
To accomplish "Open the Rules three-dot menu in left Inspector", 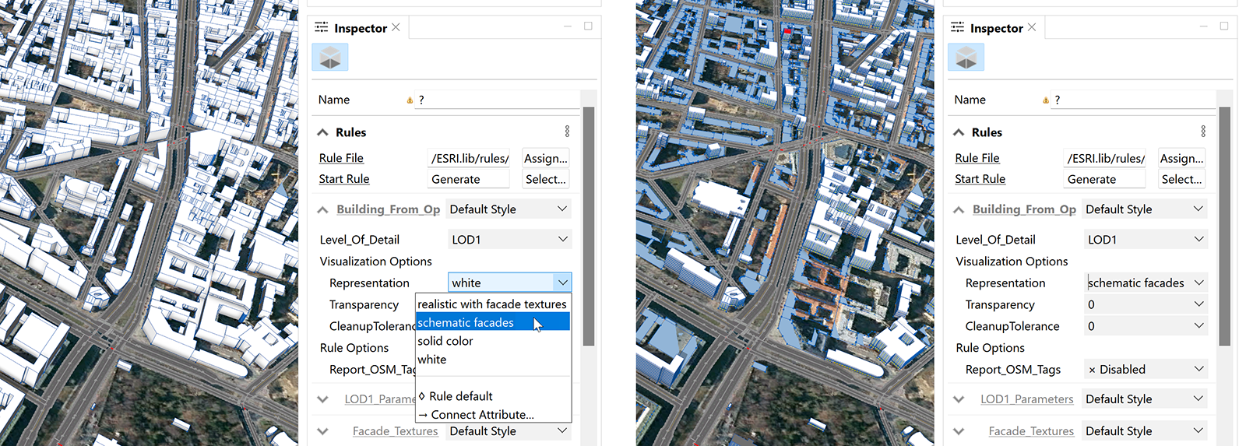I will click(x=567, y=132).
